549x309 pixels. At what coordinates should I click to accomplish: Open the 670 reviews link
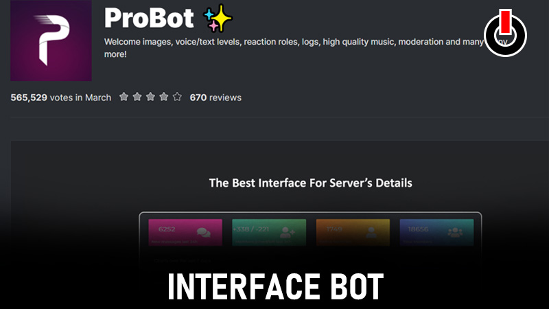click(x=215, y=98)
